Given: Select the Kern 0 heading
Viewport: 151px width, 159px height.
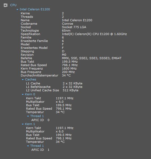Looking at the screenshot, I should (x=30, y=94).
